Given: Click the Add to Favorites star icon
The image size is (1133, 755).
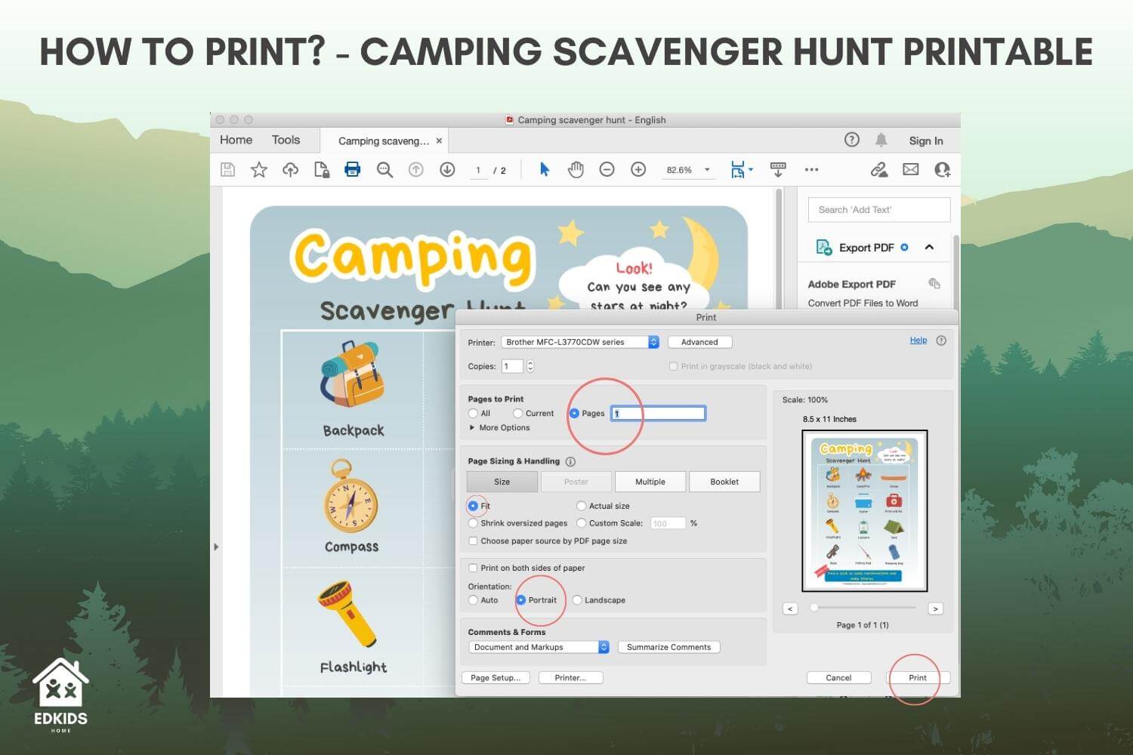Looking at the screenshot, I should click(x=258, y=169).
